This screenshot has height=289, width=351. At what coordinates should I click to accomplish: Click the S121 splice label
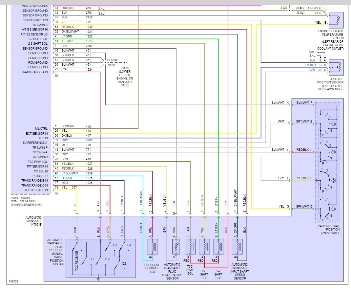point(283,7)
